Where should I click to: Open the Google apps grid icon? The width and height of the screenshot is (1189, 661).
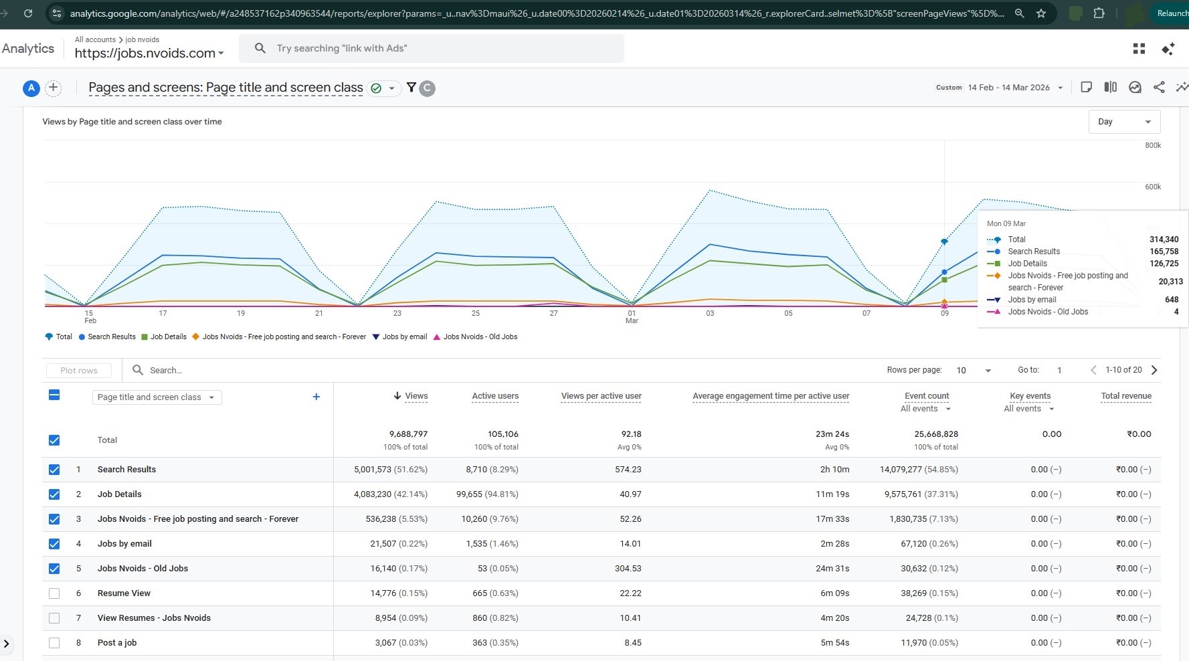coord(1139,48)
